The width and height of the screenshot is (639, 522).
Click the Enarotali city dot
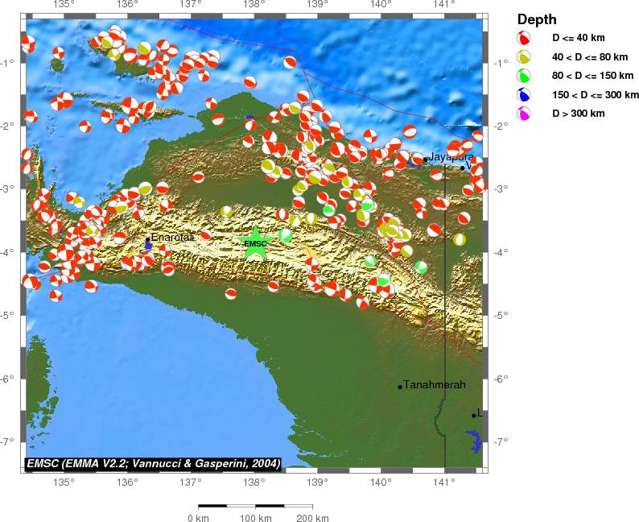coord(147,240)
